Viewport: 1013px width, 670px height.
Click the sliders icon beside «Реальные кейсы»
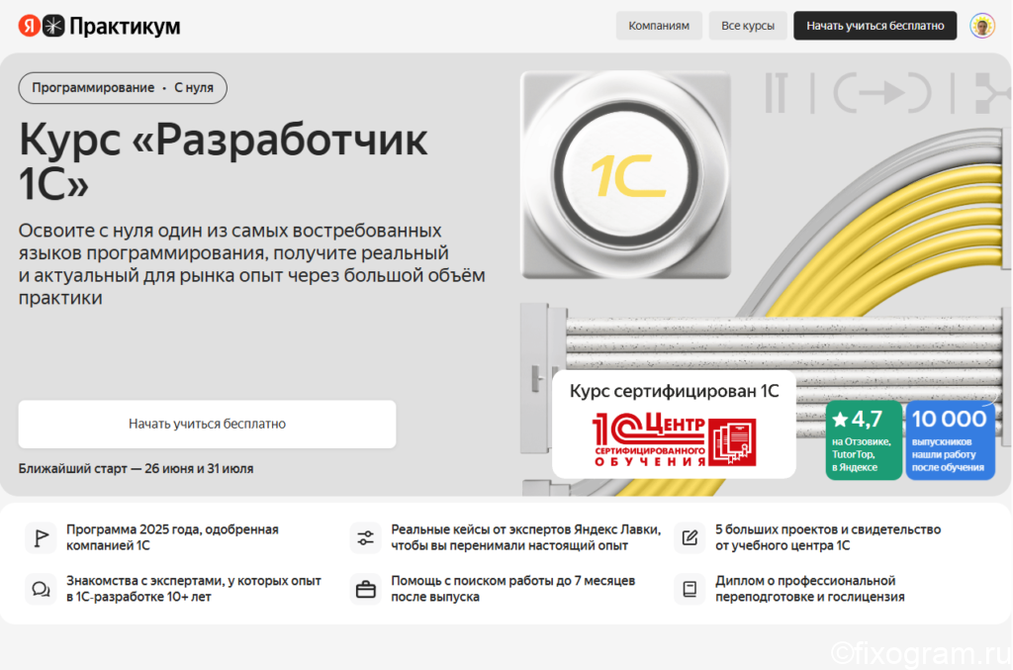tap(366, 537)
